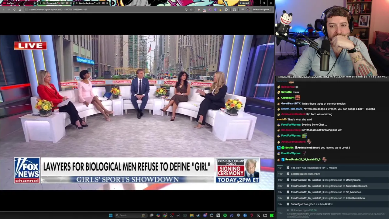This screenshot has width=389, height=219.
Task: Open the Chrome extensions puzzle icon
Action: (x=226, y=9)
